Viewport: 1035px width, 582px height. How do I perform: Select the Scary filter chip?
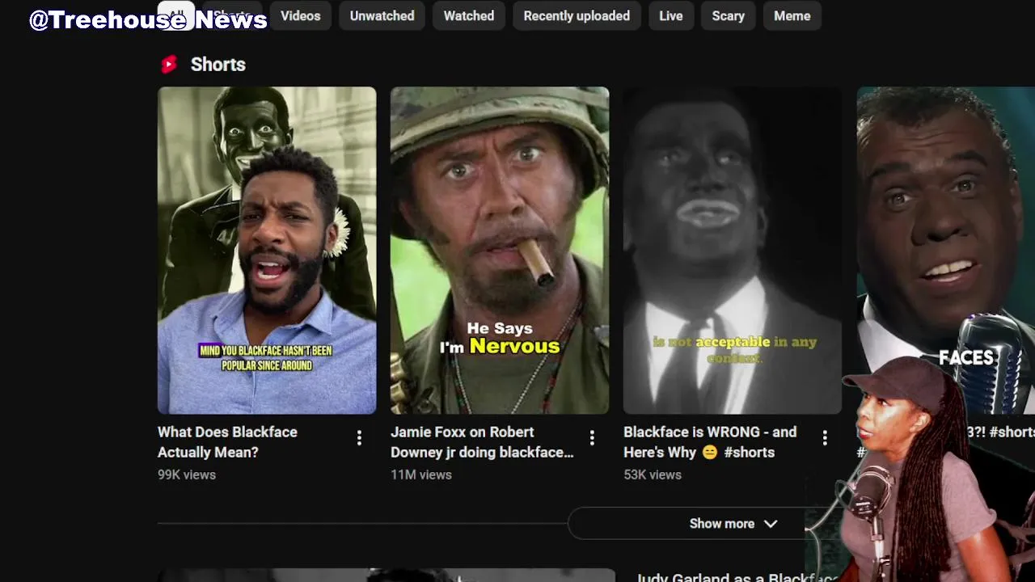[728, 15]
